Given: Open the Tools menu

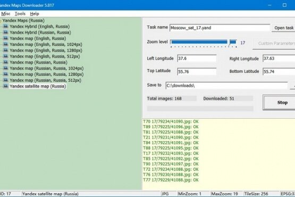Looking at the screenshot, I should (x=20, y=13).
